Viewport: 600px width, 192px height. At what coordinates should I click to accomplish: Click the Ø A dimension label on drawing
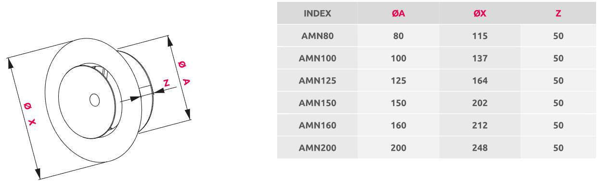pyautogui.click(x=183, y=72)
